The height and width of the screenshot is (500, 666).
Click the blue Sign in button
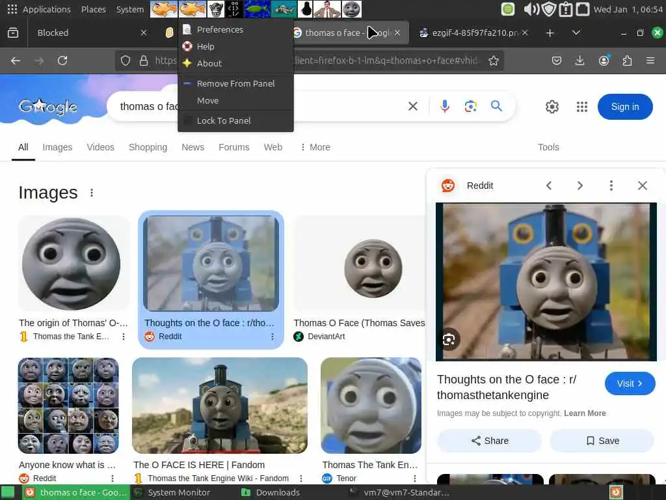(x=625, y=107)
